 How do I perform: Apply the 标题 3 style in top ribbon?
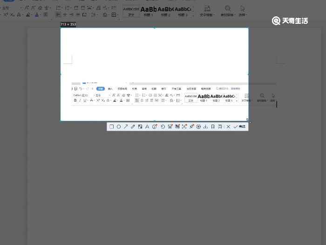pos(183,12)
